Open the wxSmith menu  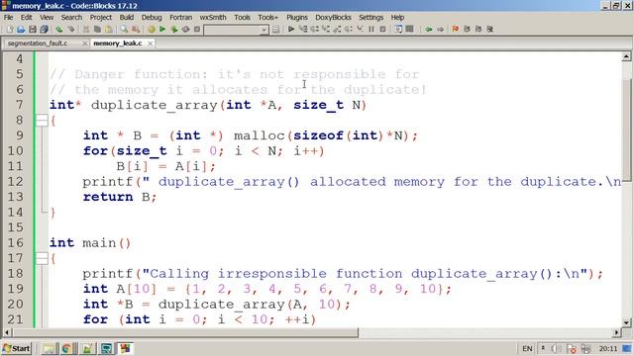click(213, 18)
